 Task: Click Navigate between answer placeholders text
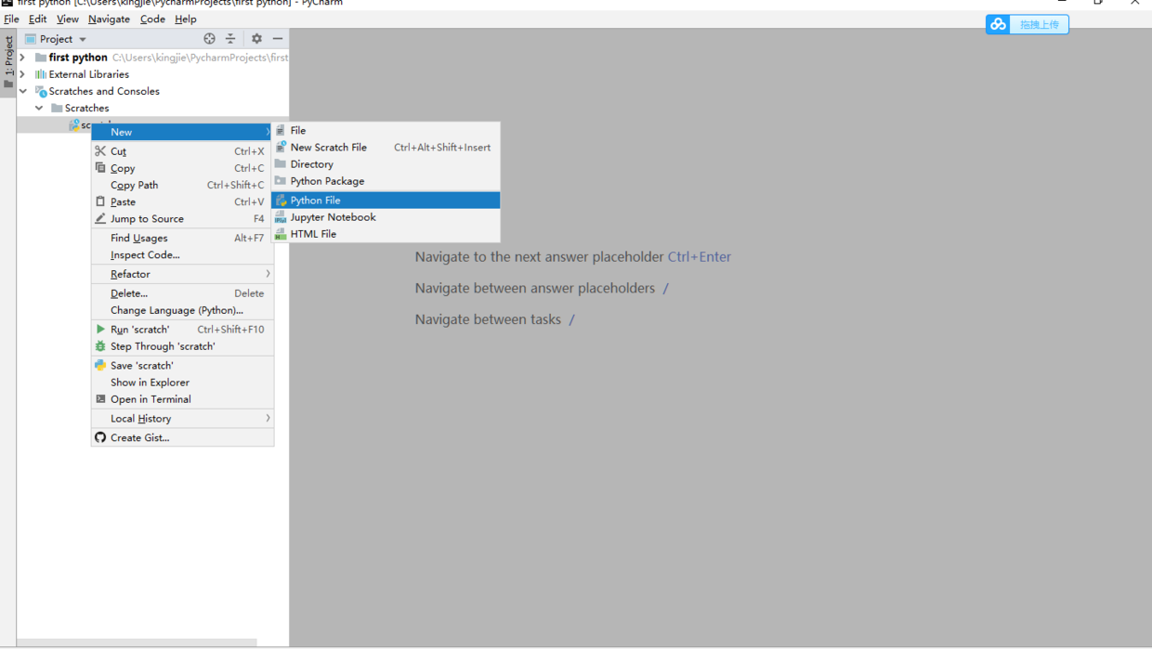tap(535, 288)
